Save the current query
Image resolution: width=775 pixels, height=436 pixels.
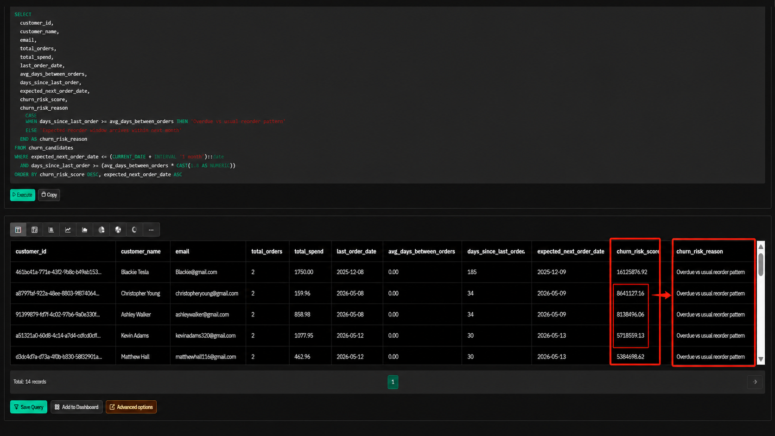[29, 407]
